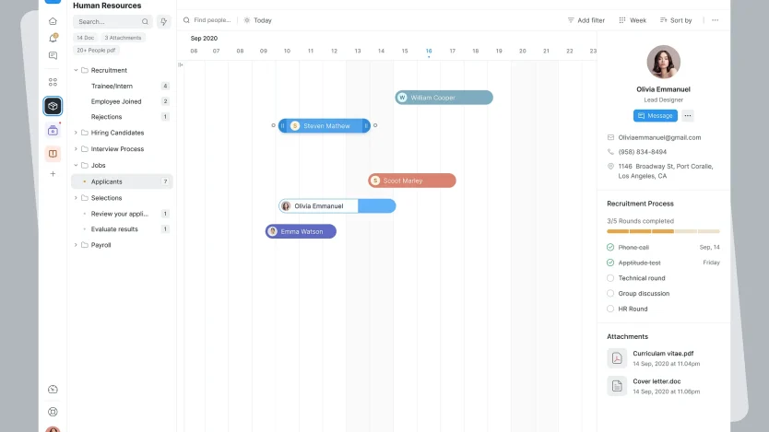Click the rounds completed progress bar
The image size is (769, 432).
663,231
